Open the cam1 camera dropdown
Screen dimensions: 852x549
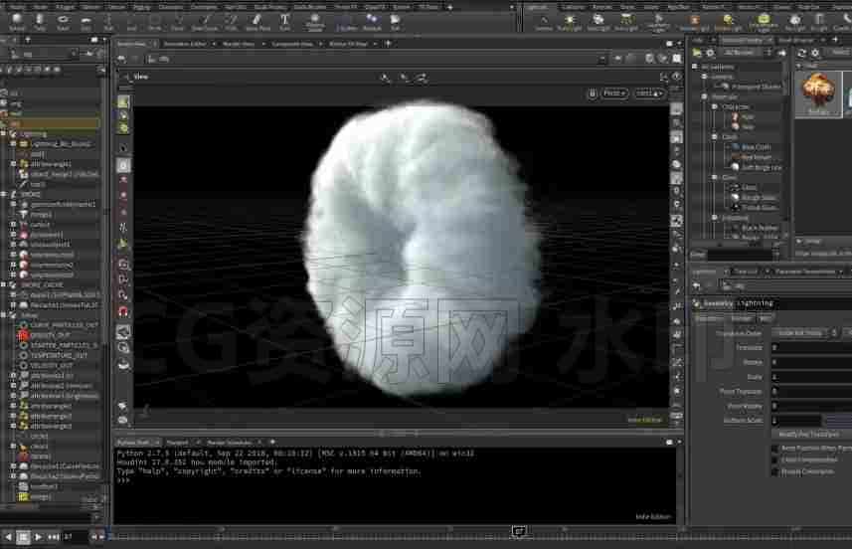[649, 93]
